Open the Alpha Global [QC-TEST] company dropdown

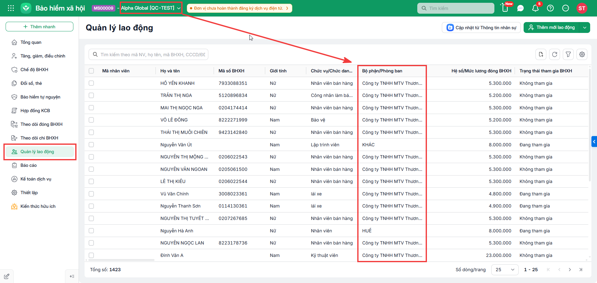151,8
